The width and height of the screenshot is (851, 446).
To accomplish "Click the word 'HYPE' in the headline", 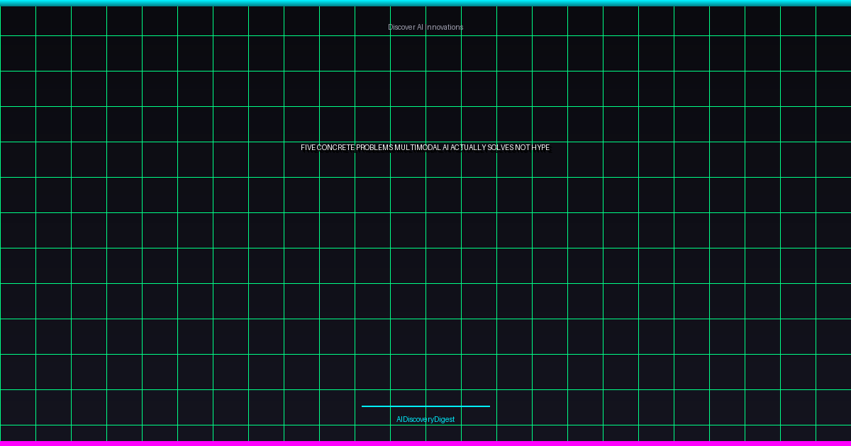I will point(541,148).
